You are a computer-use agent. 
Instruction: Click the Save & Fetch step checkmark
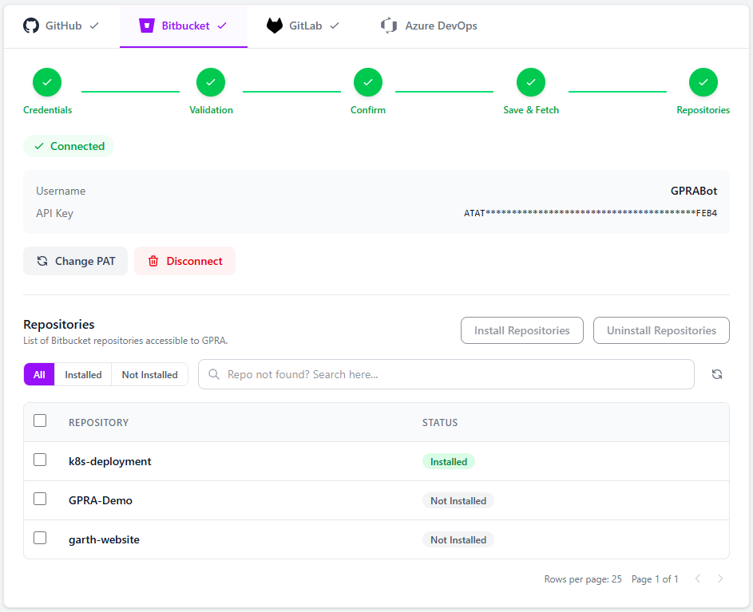click(530, 81)
